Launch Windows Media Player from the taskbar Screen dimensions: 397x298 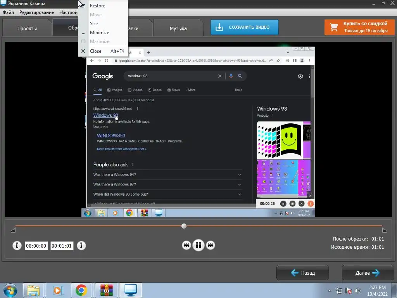tap(57, 290)
